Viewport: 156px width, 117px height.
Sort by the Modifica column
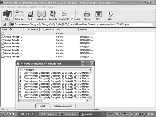tap(87, 30)
